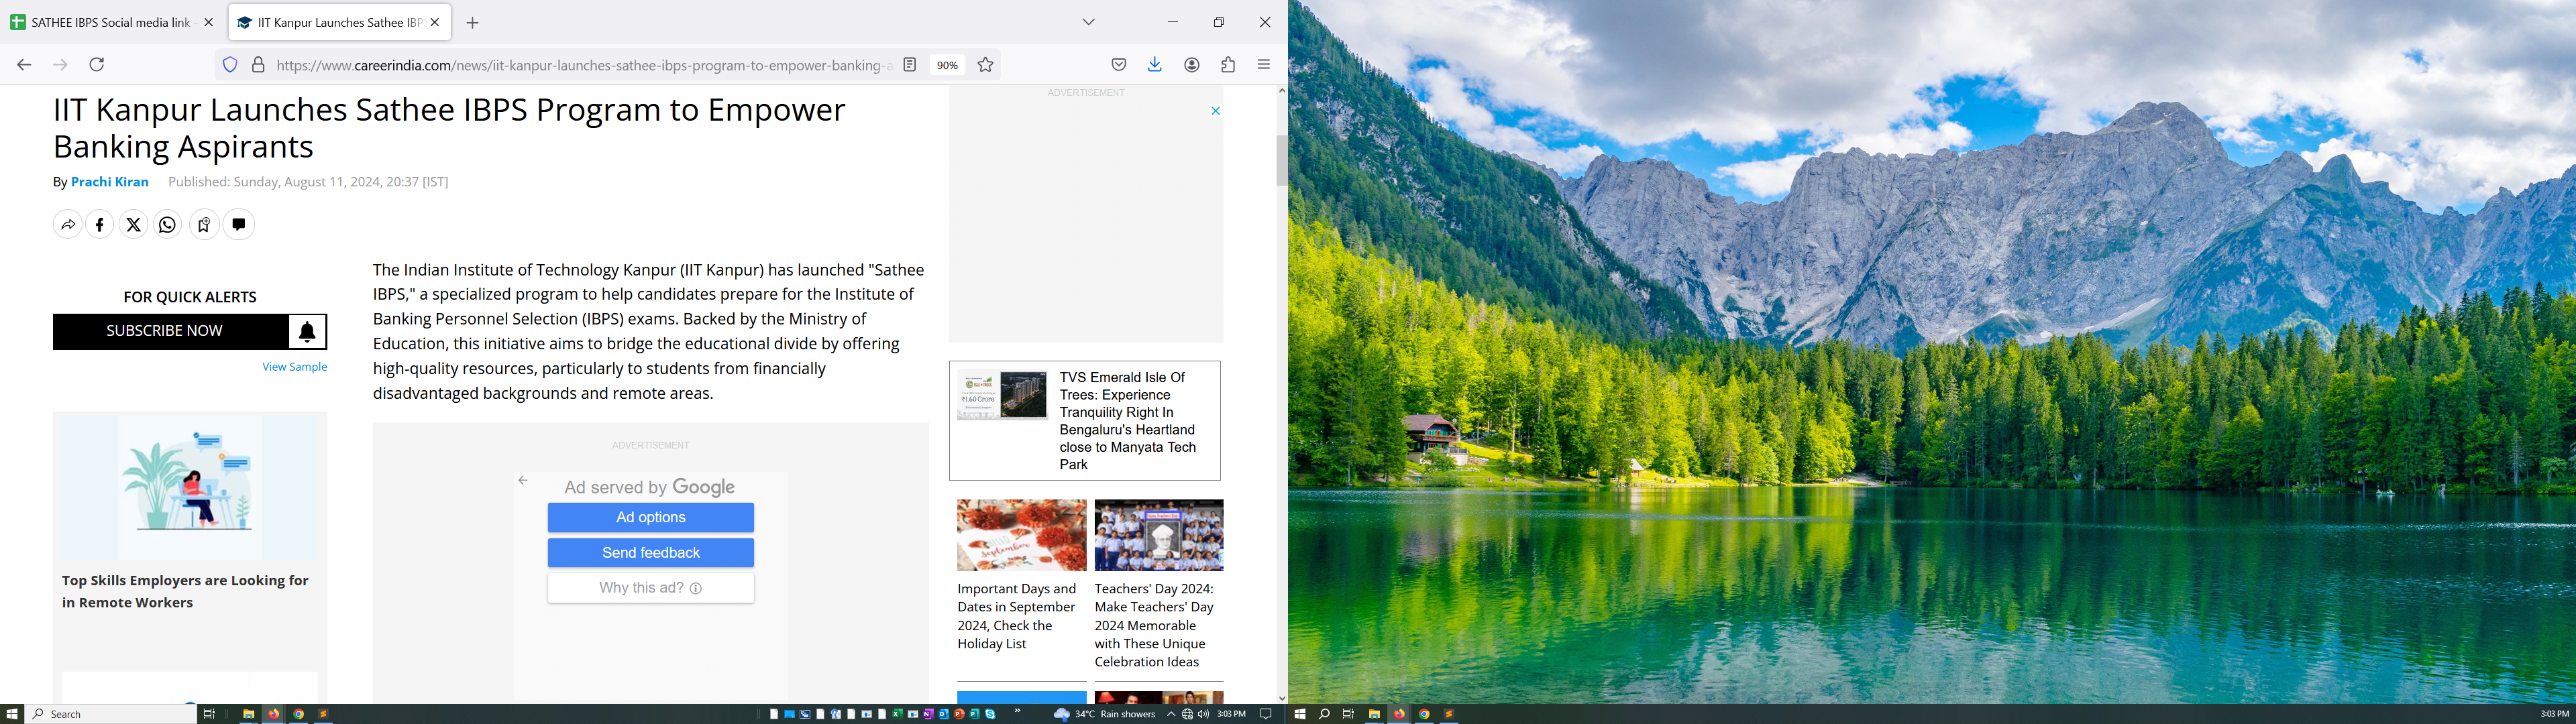The height and width of the screenshot is (724, 2576).
Task: Open the Firefox hamburger application menu
Action: tap(1264, 65)
